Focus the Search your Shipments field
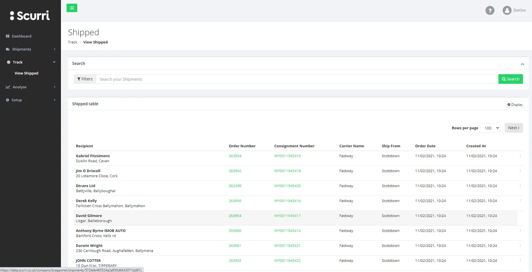This screenshot has width=532, height=272. (x=297, y=79)
